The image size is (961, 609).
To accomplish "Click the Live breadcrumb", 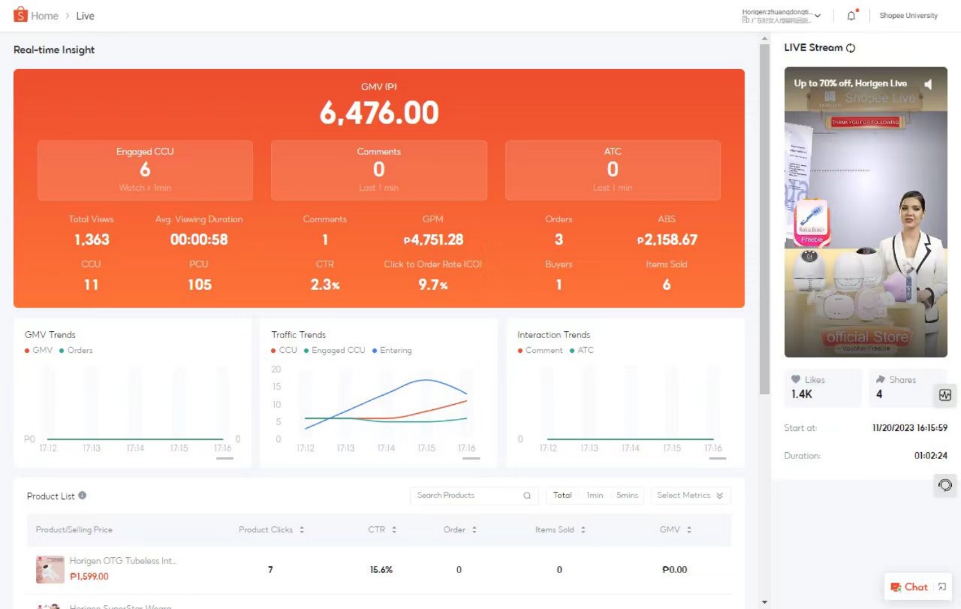I will [x=85, y=16].
